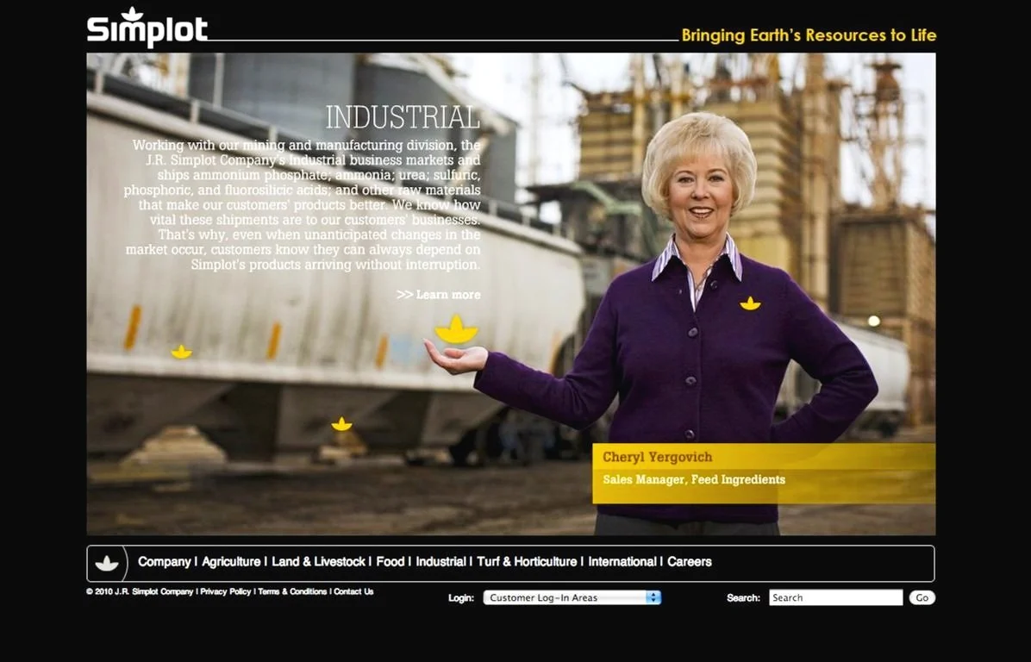
Task: Open the Food menu
Action: point(390,562)
